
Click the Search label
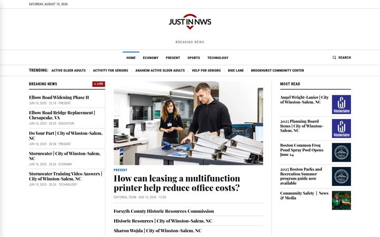(344, 57)
